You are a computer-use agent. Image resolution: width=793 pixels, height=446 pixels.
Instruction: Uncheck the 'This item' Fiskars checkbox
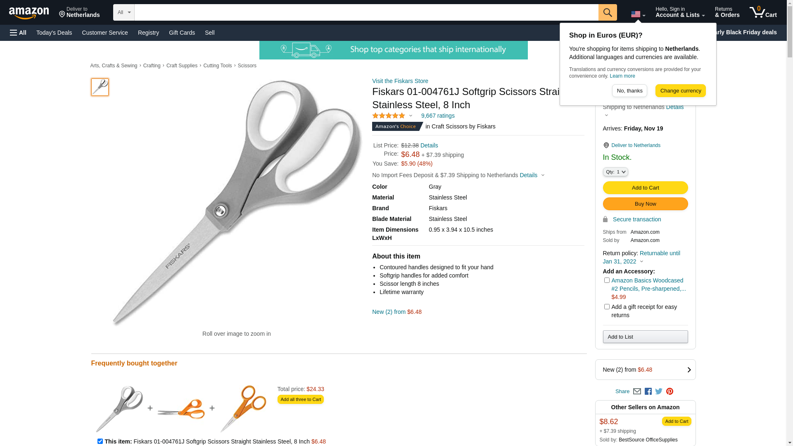tap(100, 441)
